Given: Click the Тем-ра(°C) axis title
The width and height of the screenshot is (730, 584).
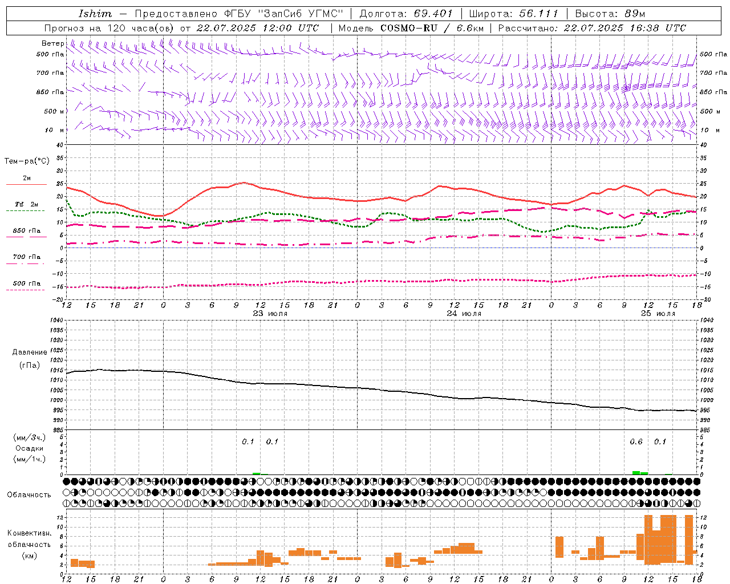Looking at the screenshot, I should click(27, 161).
